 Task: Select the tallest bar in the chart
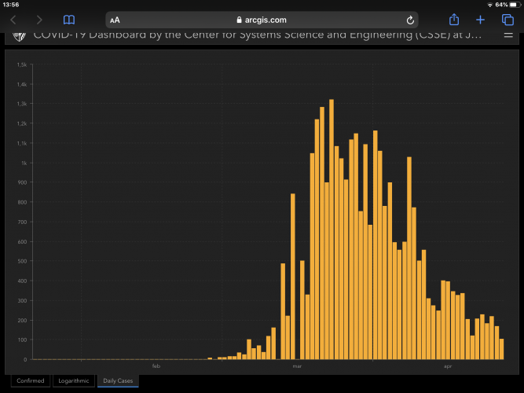(332, 229)
